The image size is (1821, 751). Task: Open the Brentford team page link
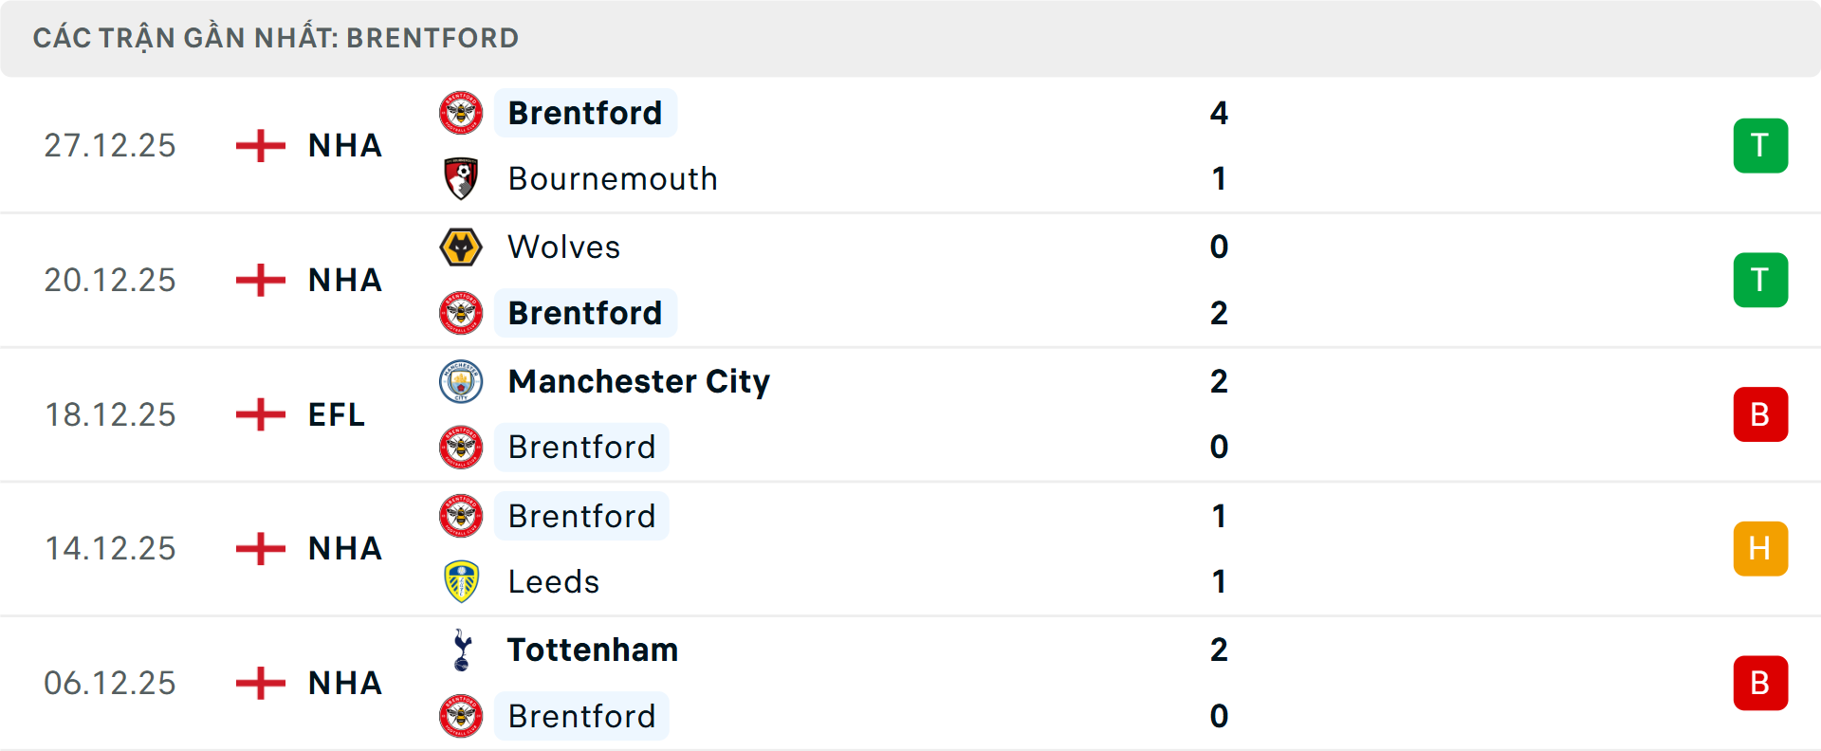point(585,113)
